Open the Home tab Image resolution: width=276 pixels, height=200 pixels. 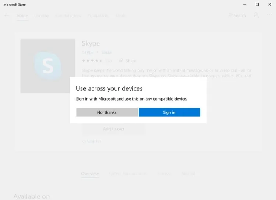click(x=22, y=16)
